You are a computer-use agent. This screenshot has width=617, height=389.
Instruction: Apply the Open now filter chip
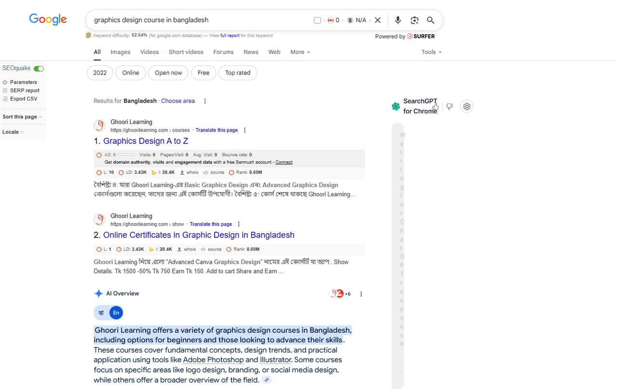pos(168,73)
